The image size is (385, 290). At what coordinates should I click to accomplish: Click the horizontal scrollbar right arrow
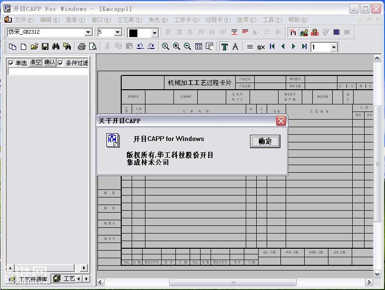click(x=369, y=282)
